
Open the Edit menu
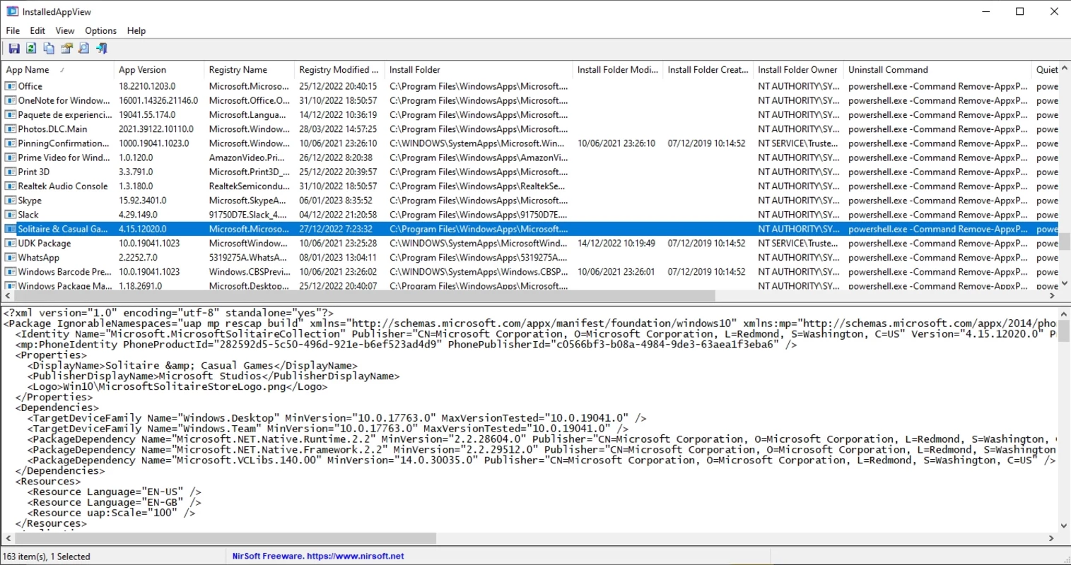tap(37, 30)
